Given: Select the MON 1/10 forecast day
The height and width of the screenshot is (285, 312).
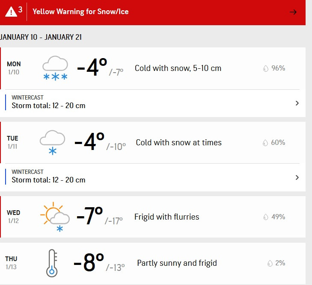Looking at the screenshot, I should tap(14, 68).
